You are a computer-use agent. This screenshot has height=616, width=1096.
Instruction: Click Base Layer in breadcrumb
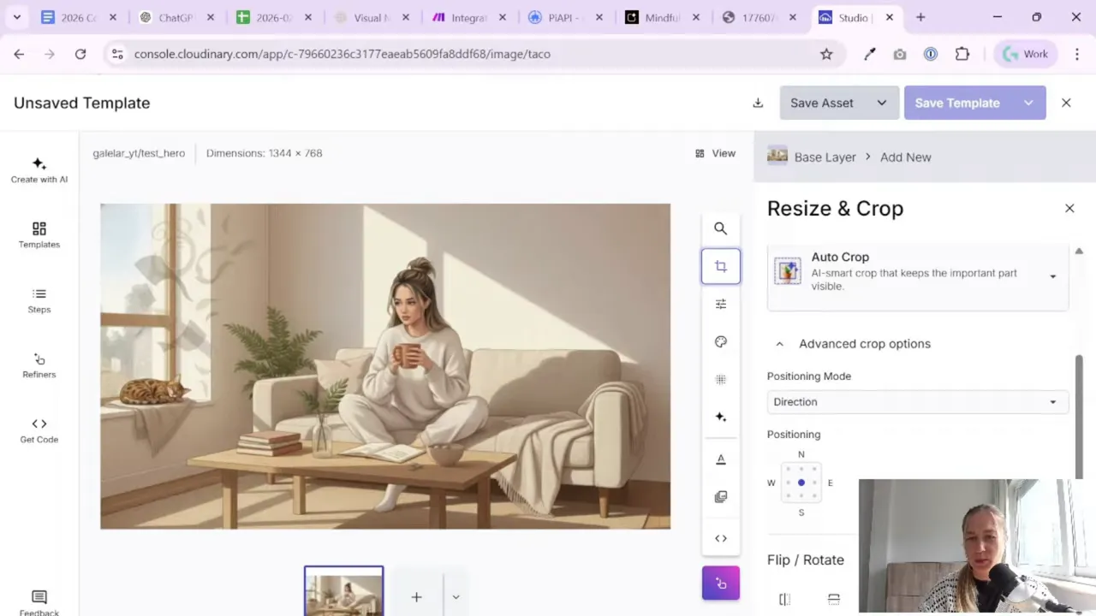pos(825,157)
